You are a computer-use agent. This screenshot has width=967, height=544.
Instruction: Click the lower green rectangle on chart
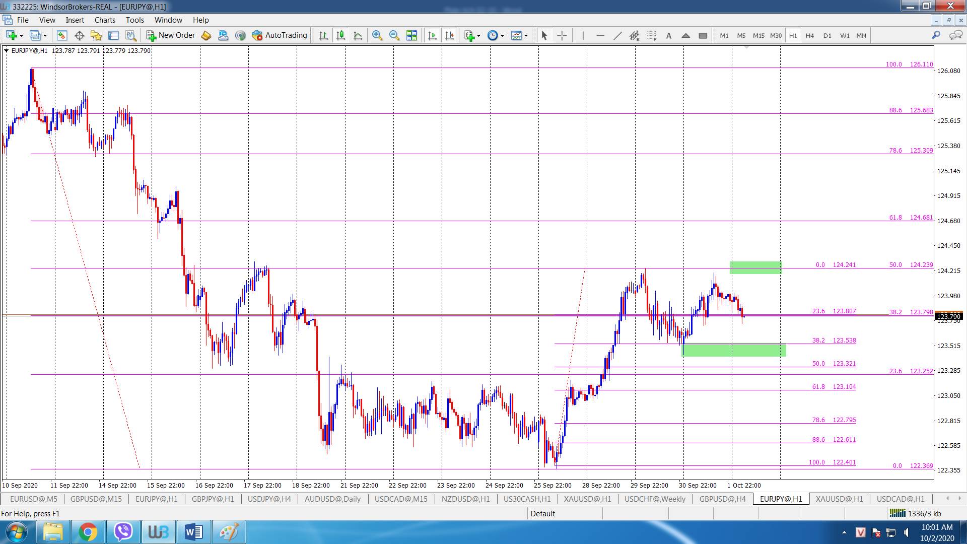734,350
